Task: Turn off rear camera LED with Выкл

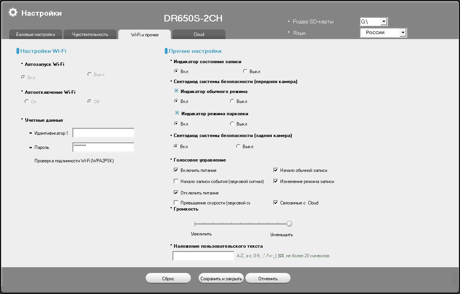Action: point(238,146)
